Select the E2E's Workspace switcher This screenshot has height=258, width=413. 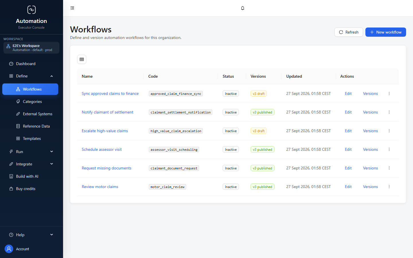click(31, 48)
